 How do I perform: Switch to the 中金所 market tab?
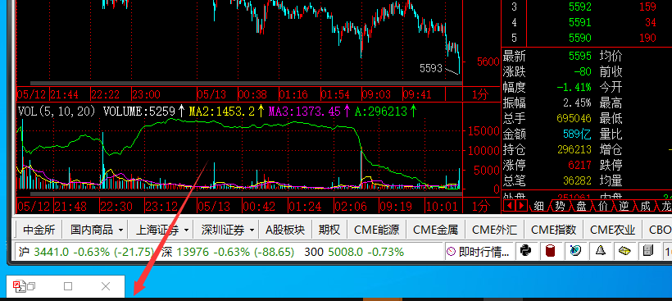[x=39, y=230]
